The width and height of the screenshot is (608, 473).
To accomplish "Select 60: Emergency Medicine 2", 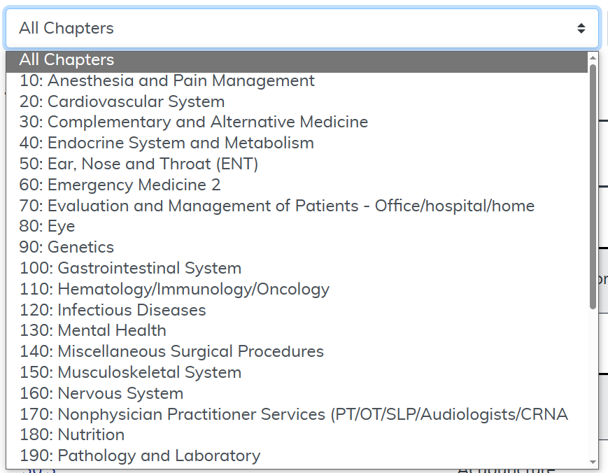I will click(120, 185).
